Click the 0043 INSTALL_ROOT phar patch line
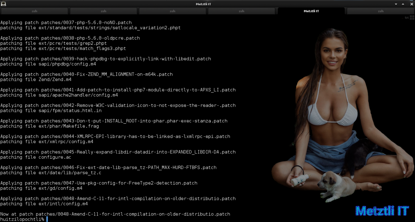The height and width of the screenshot is (222, 415). 114,121
